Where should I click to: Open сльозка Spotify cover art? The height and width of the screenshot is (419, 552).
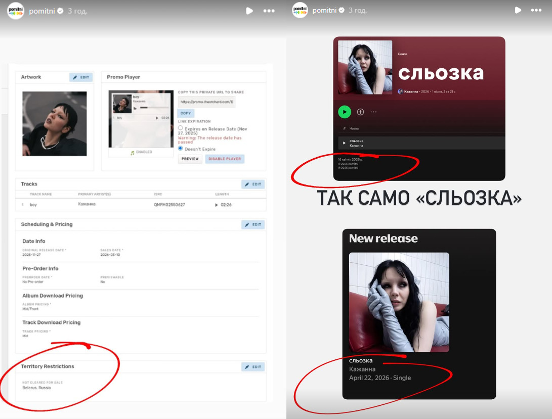365,67
